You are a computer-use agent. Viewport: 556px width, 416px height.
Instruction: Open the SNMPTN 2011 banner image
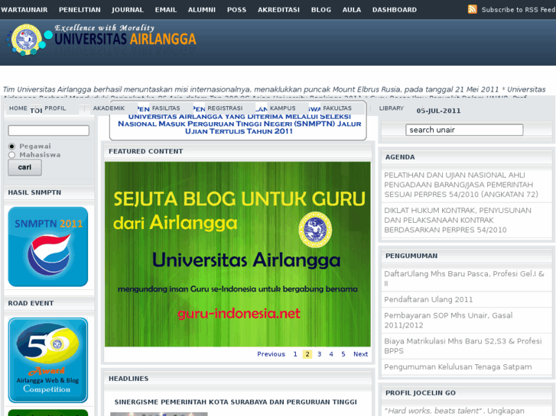(x=48, y=247)
